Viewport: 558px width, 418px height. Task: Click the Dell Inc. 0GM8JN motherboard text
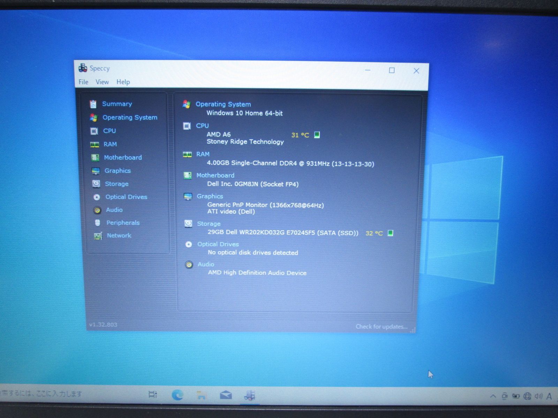point(253,184)
